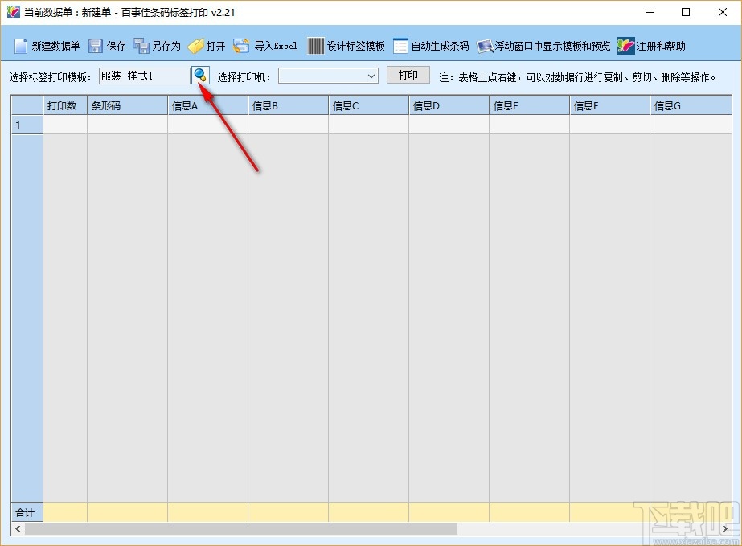
Task: Click the 合计 total row header
Action: pos(27,512)
